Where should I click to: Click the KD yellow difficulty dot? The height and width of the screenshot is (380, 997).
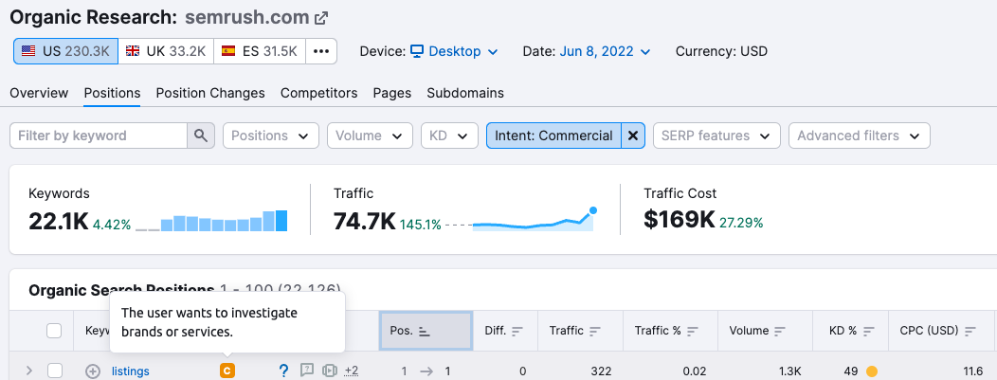872,371
